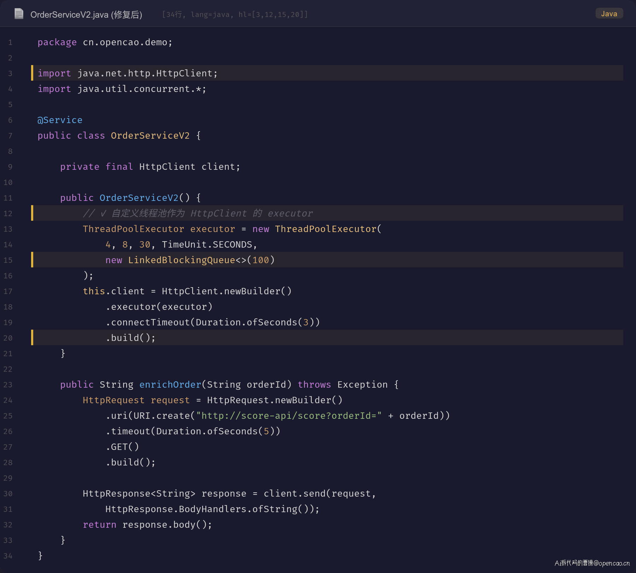Click the document file icon in header
The height and width of the screenshot is (573, 636).
click(19, 14)
